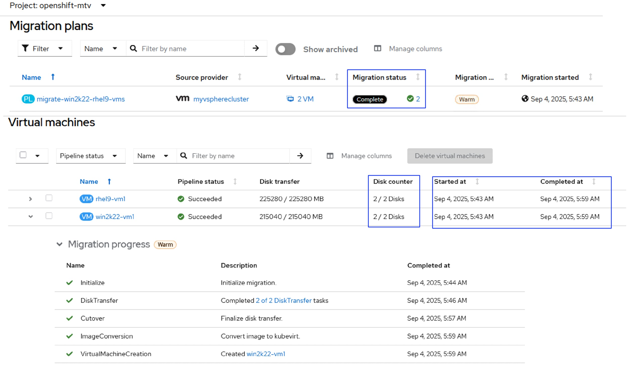636x372 pixels.
Task: Open the Project openshift-mtv dropdown
Action: pos(103,5)
